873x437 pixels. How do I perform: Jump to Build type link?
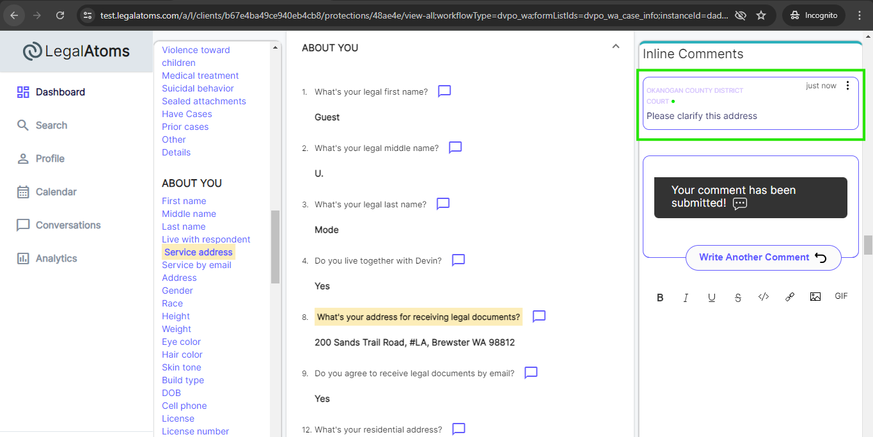183,380
